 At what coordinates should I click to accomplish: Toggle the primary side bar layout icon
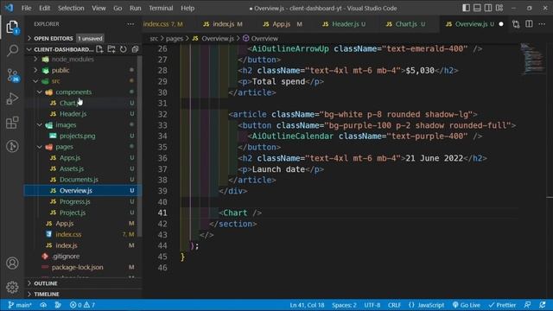[x=466, y=8]
